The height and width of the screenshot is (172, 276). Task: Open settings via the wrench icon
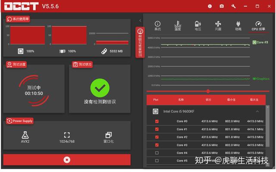tap(233, 6)
